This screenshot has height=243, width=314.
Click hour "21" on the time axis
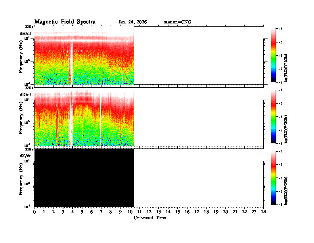pos(235,212)
